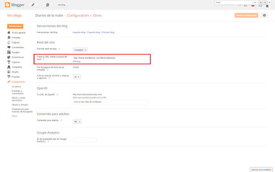Click house icon next to Visión general
The width and height of the screenshot is (275, 172).
point(9,33)
